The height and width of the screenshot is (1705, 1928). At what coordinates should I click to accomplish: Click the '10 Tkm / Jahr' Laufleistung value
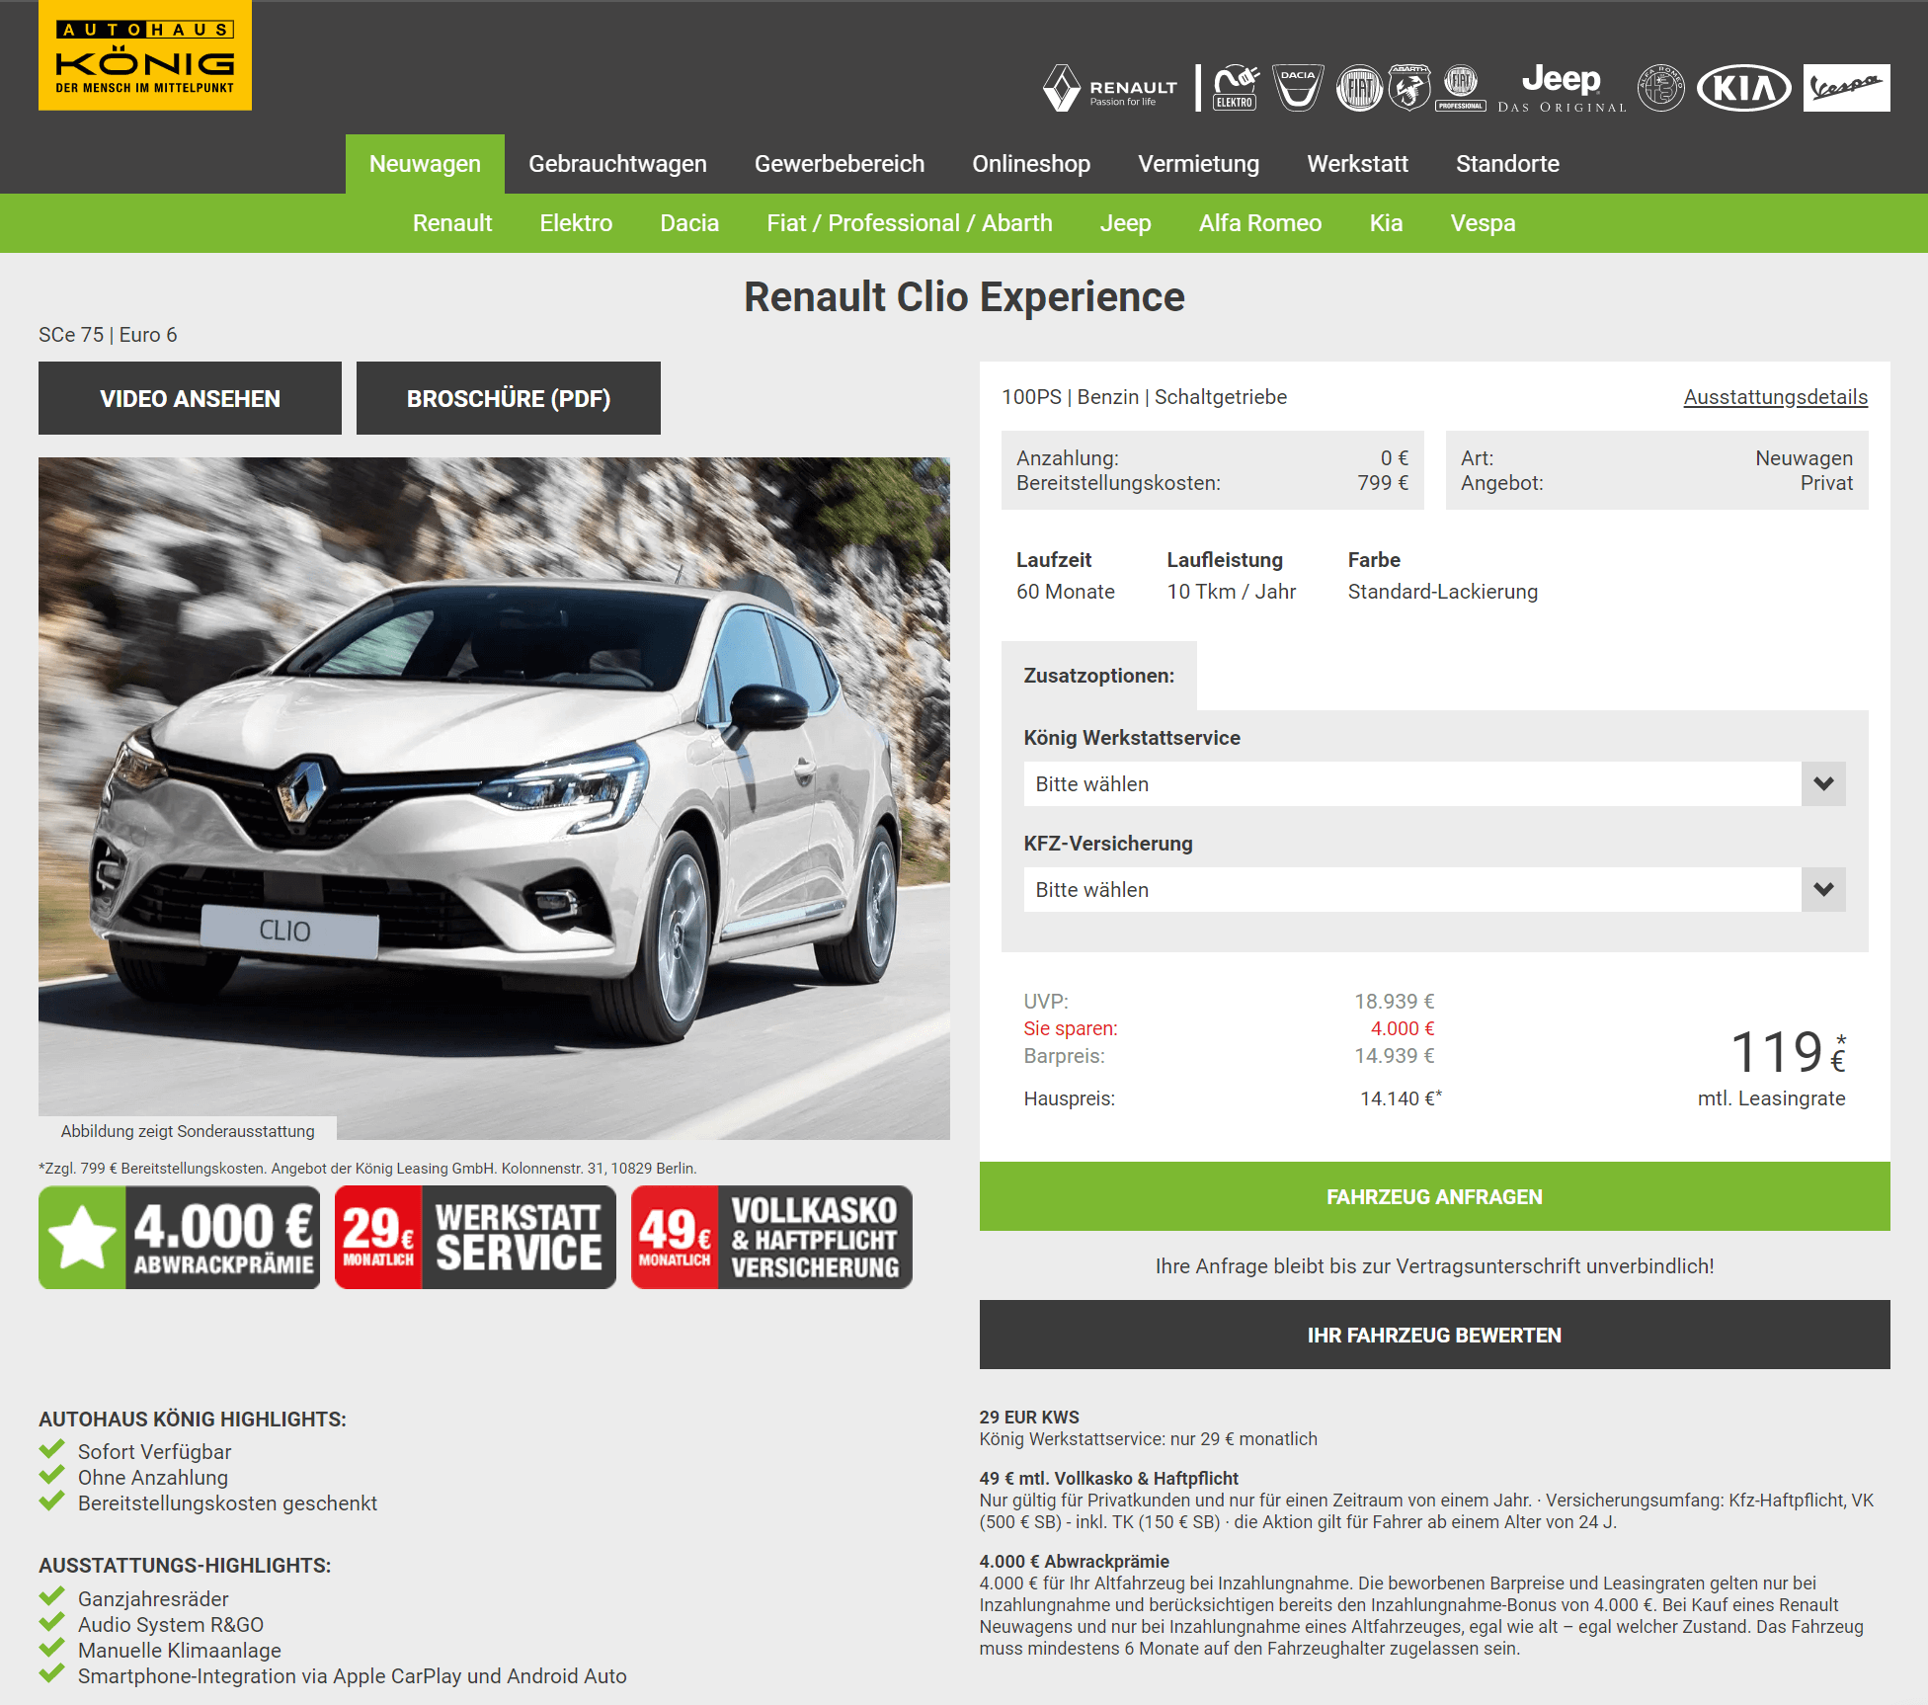[1232, 592]
